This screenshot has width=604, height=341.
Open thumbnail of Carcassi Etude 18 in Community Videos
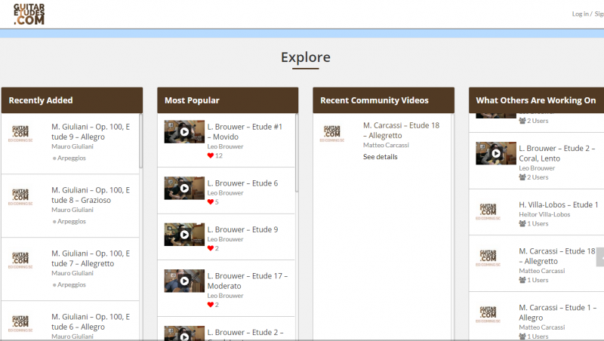(x=332, y=134)
